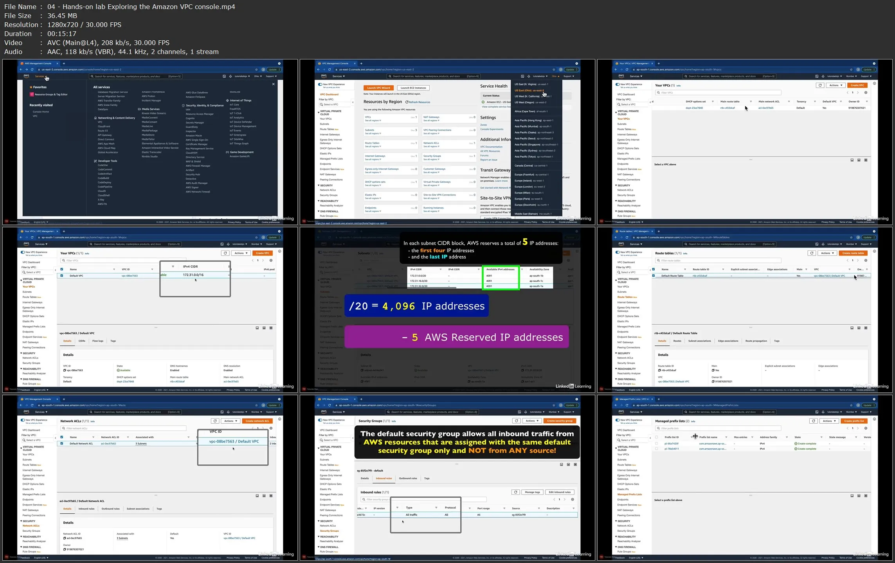Refresh icon beside Manage tags in Inbound rules
This screenshot has width=895, height=563.
[516, 492]
